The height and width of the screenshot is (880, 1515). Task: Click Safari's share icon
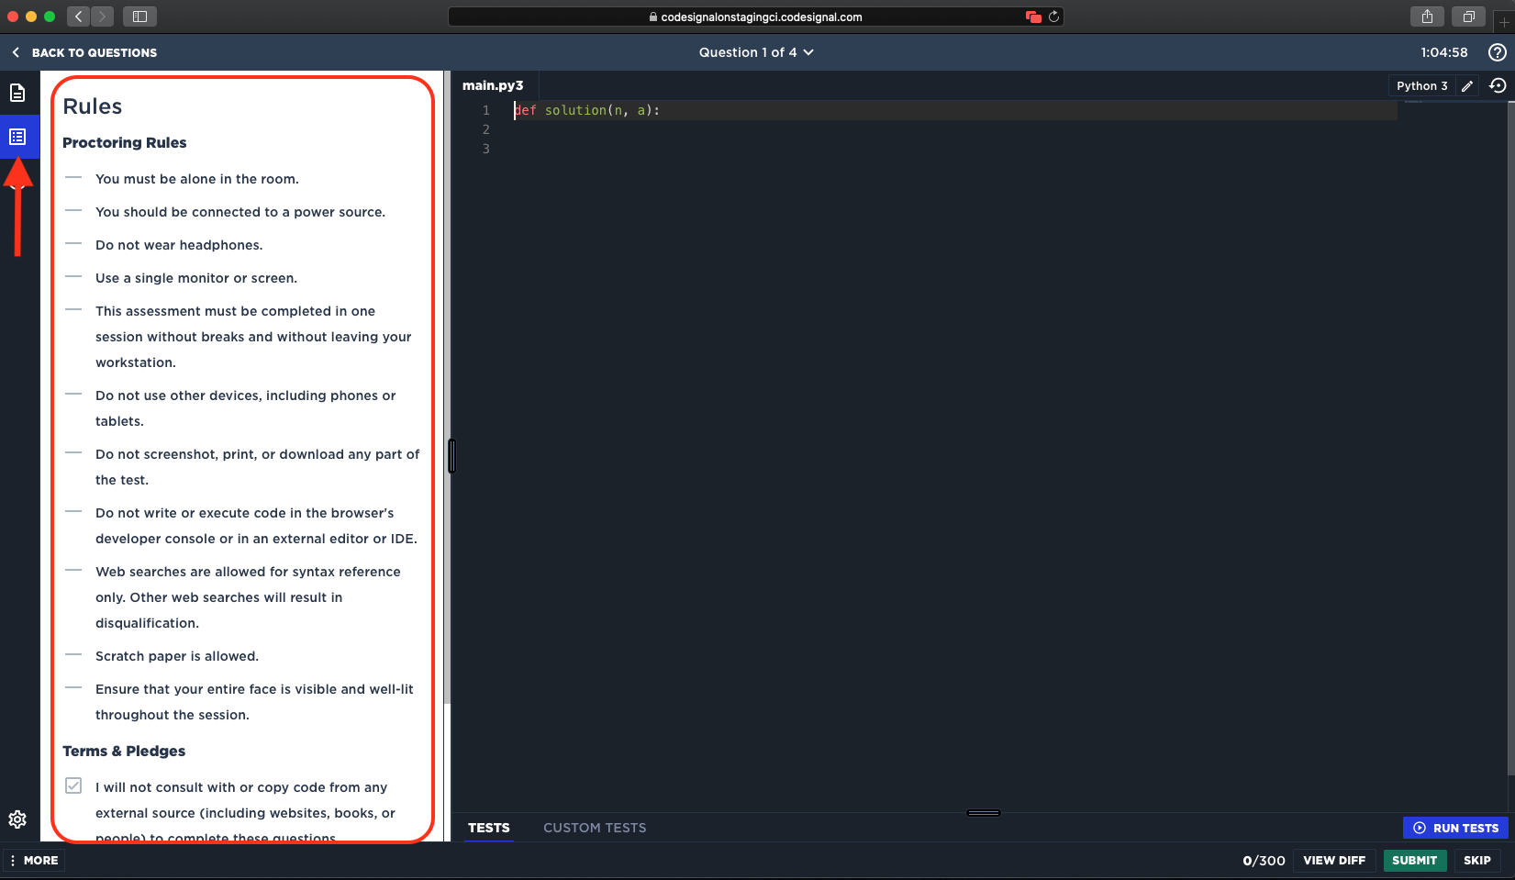(1427, 17)
